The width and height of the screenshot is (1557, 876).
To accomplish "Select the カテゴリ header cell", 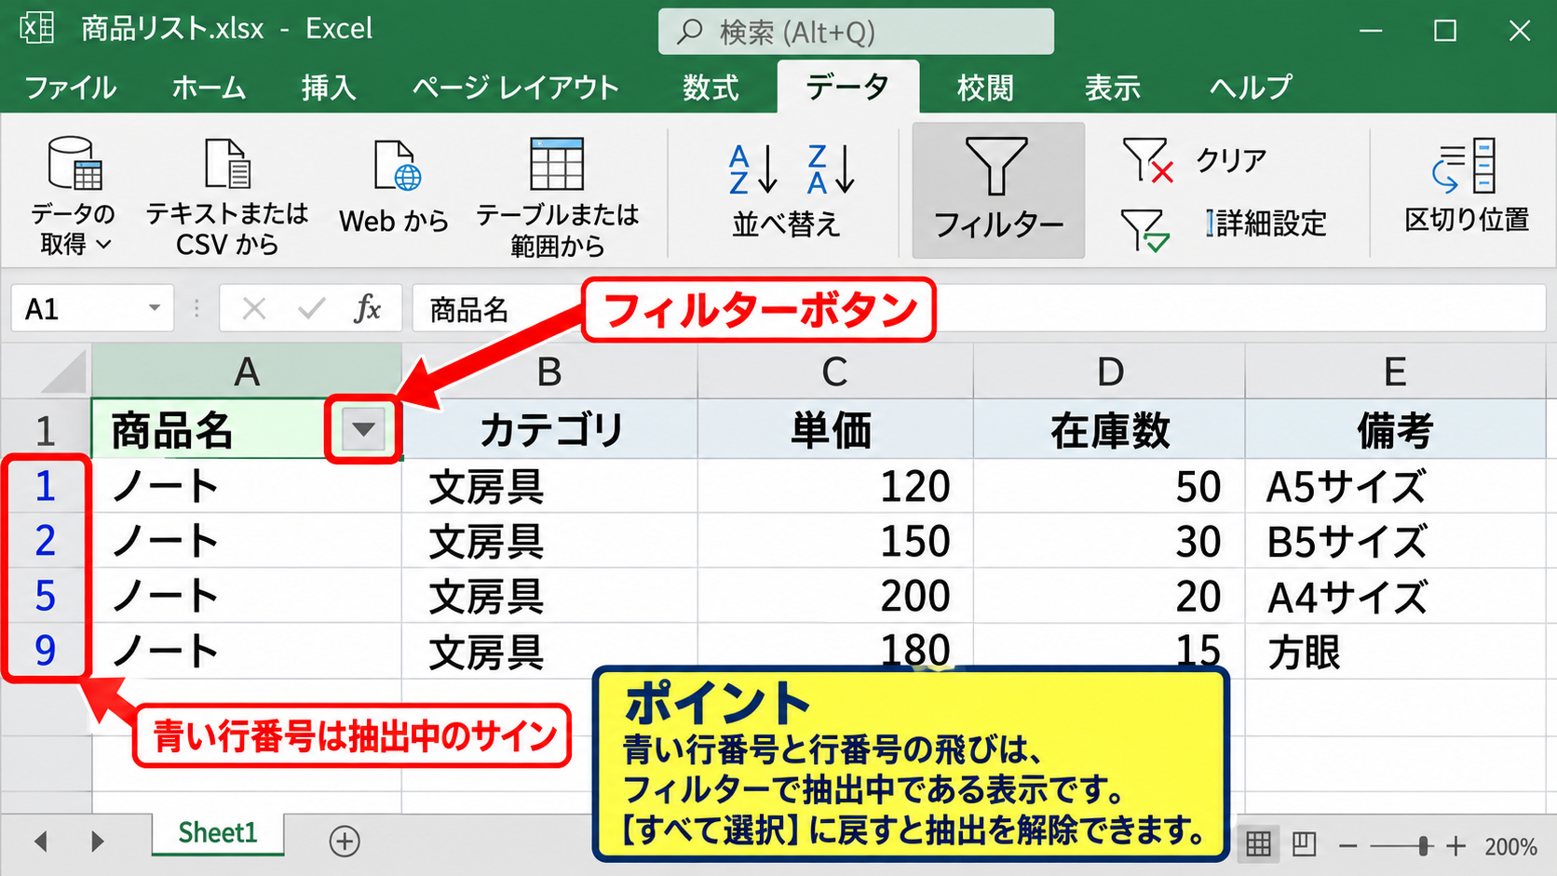I will click(549, 430).
